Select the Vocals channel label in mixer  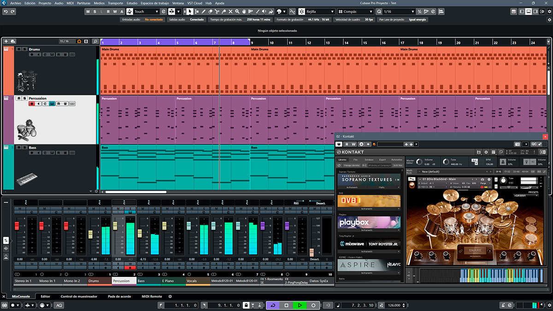[198, 281]
